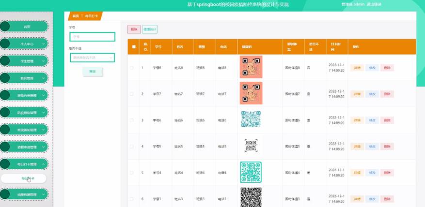Screen dimensions: 425x207
Task: Check the checkbox for row 学号7
Action: (132, 94)
